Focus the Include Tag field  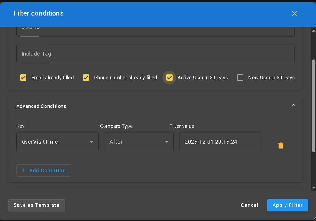click(155, 54)
